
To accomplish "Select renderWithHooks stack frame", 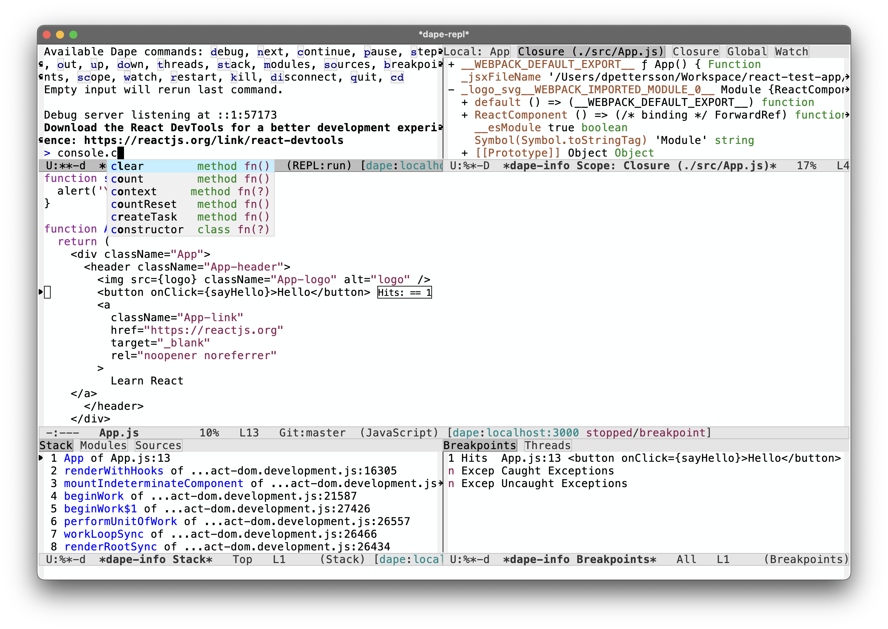I will click(114, 471).
